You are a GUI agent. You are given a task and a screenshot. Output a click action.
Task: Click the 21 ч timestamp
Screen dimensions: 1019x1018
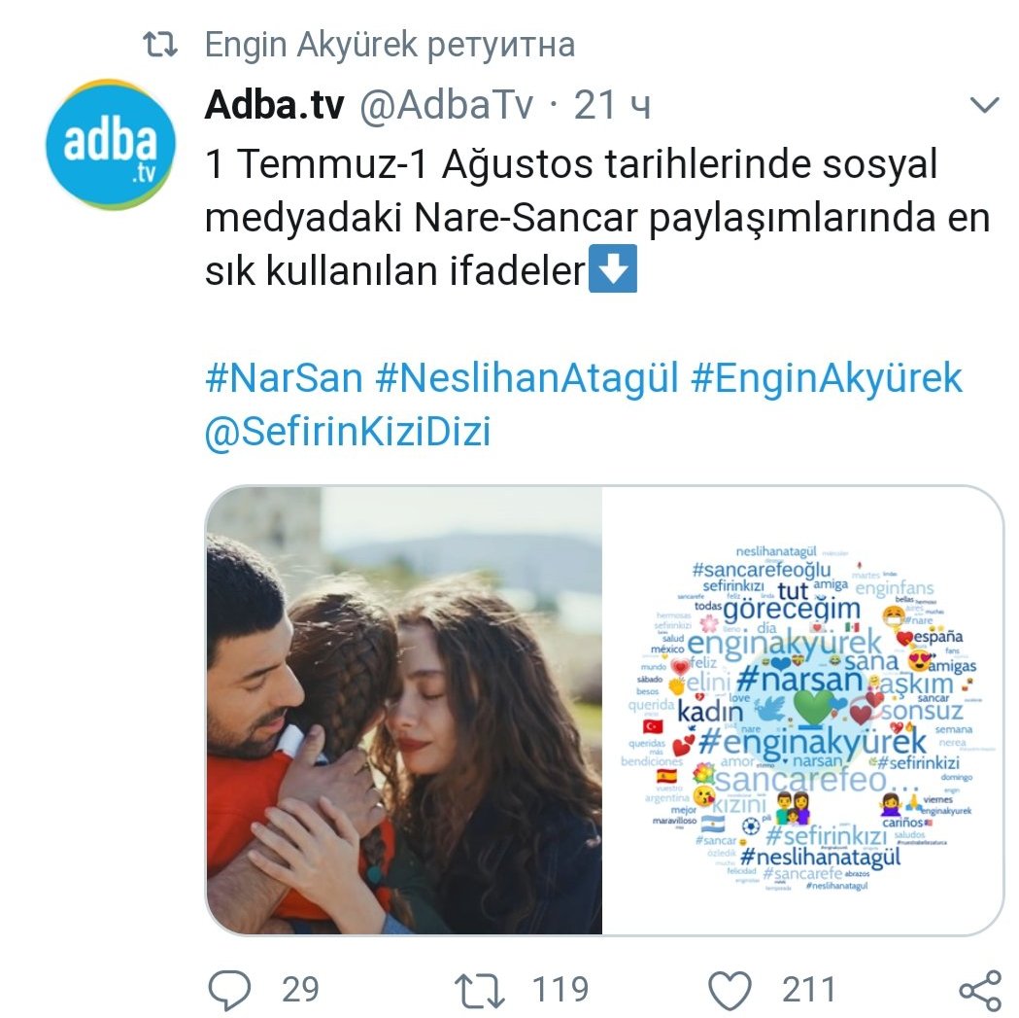coord(612,105)
